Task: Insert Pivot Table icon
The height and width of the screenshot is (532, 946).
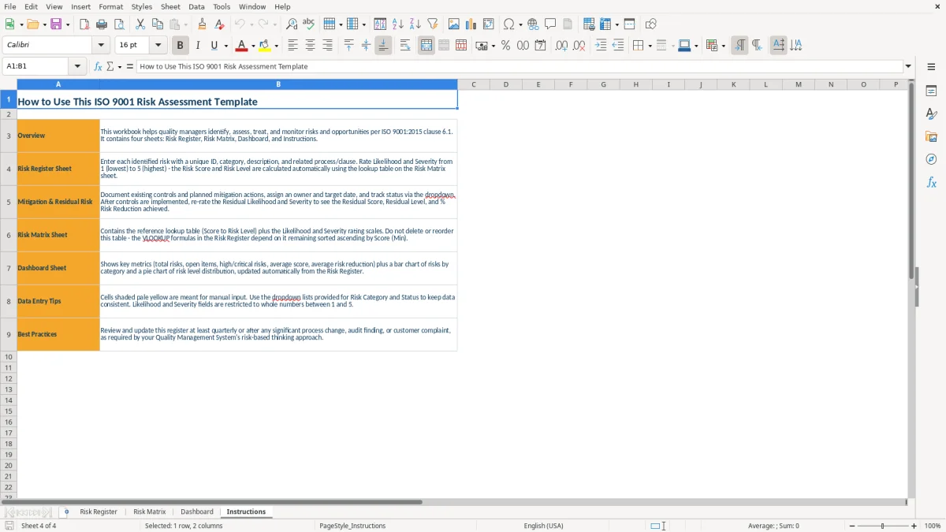Action: pyautogui.click(x=489, y=24)
